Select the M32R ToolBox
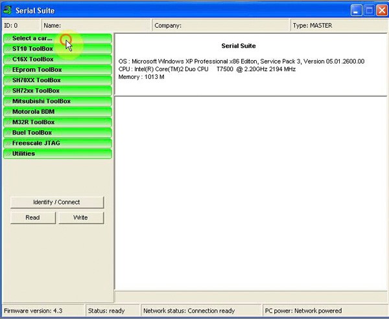 [x=57, y=122]
